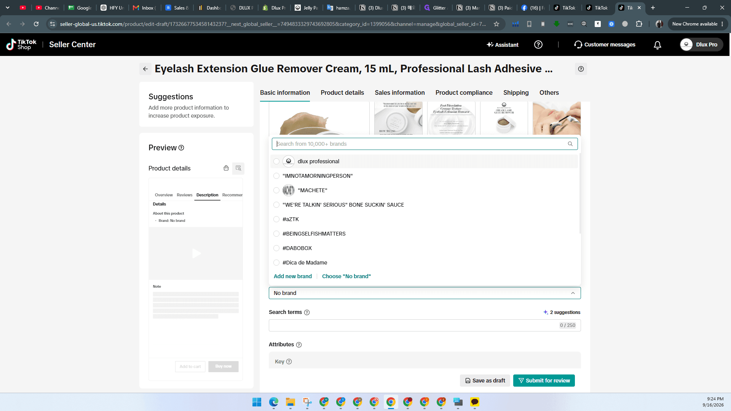Go to Shipping tab

tap(516, 92)
